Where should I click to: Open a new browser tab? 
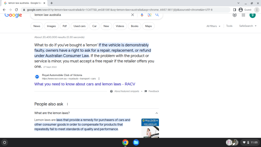point(52,3)
